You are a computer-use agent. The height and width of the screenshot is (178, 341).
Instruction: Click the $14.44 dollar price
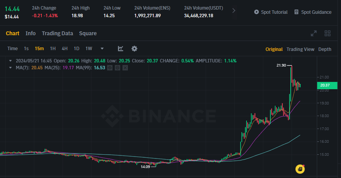12,17
